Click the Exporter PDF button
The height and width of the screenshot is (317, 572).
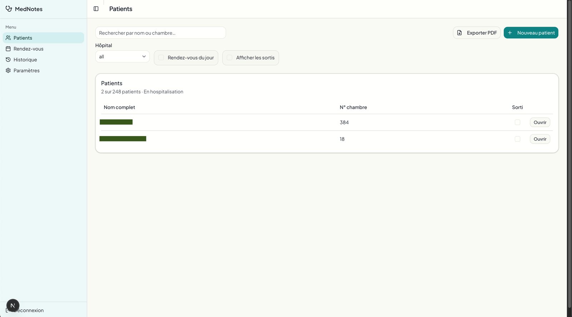(x=477, y=33)
